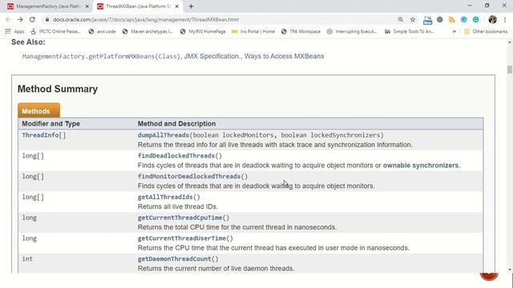Click the page vertical scrollbar thumb

[510, 70]
